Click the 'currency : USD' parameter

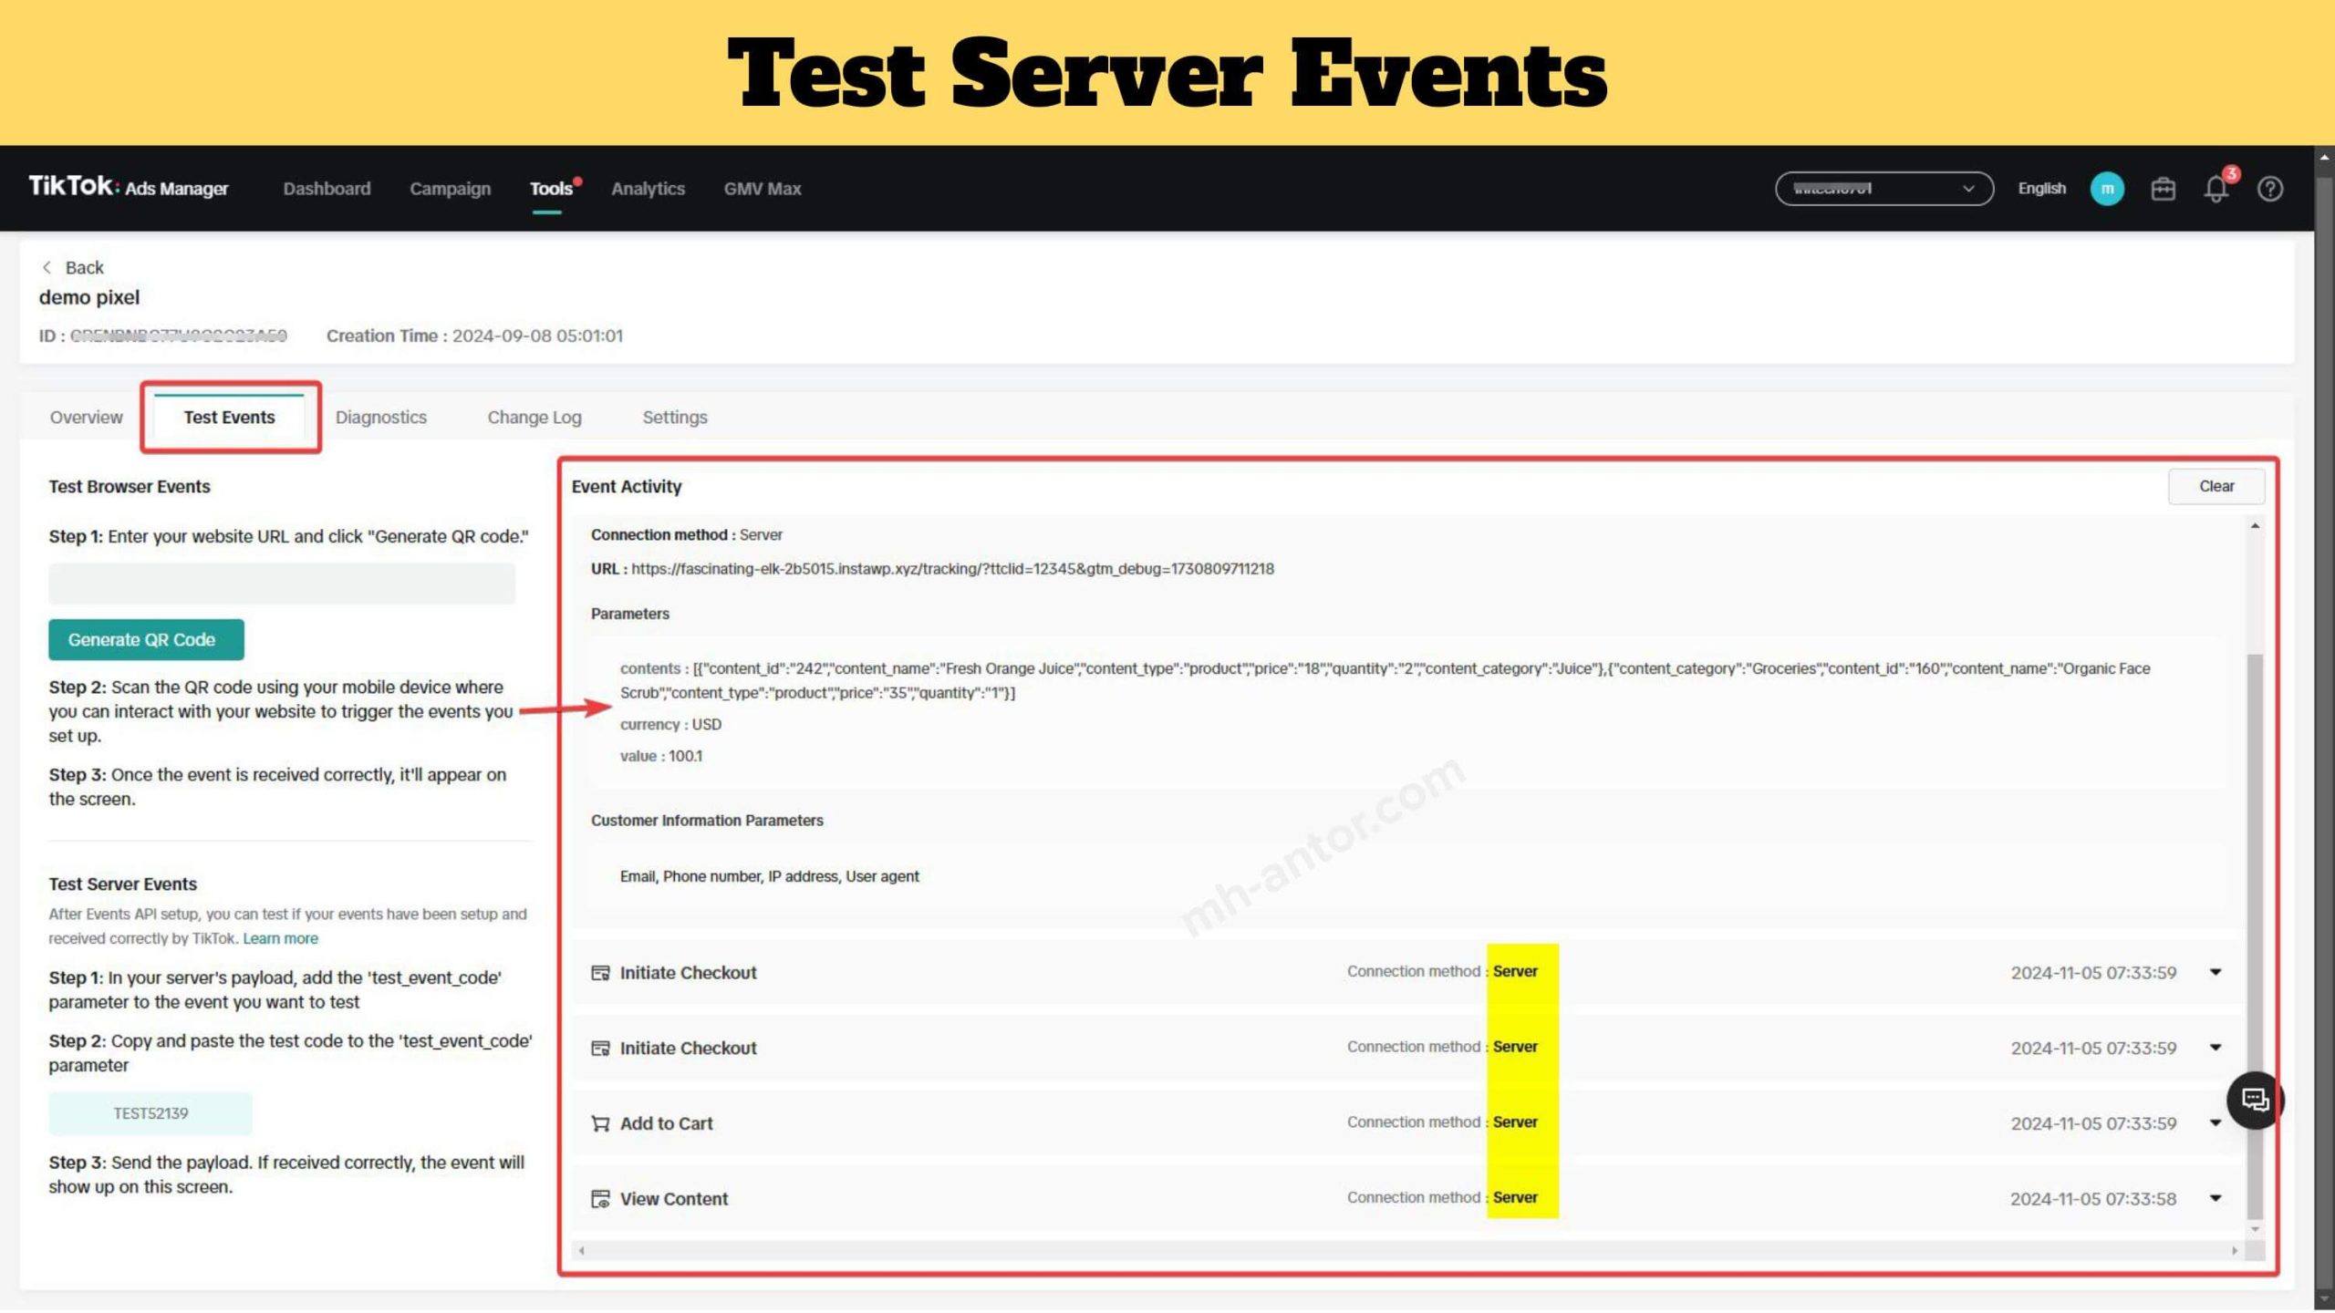point(670,724)
